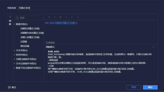Insert the left parenthesis symbol
The height and width of the screenshot is (92, 164).
[72, 17]
